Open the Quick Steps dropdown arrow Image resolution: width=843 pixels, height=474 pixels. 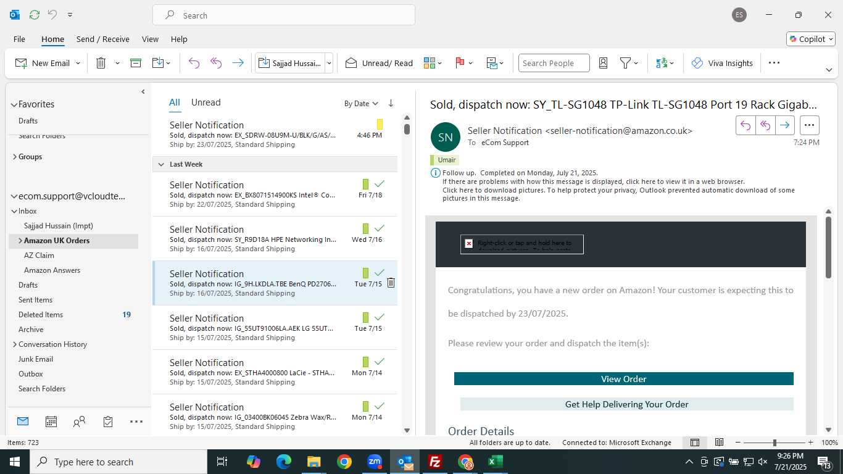point(329,63)
